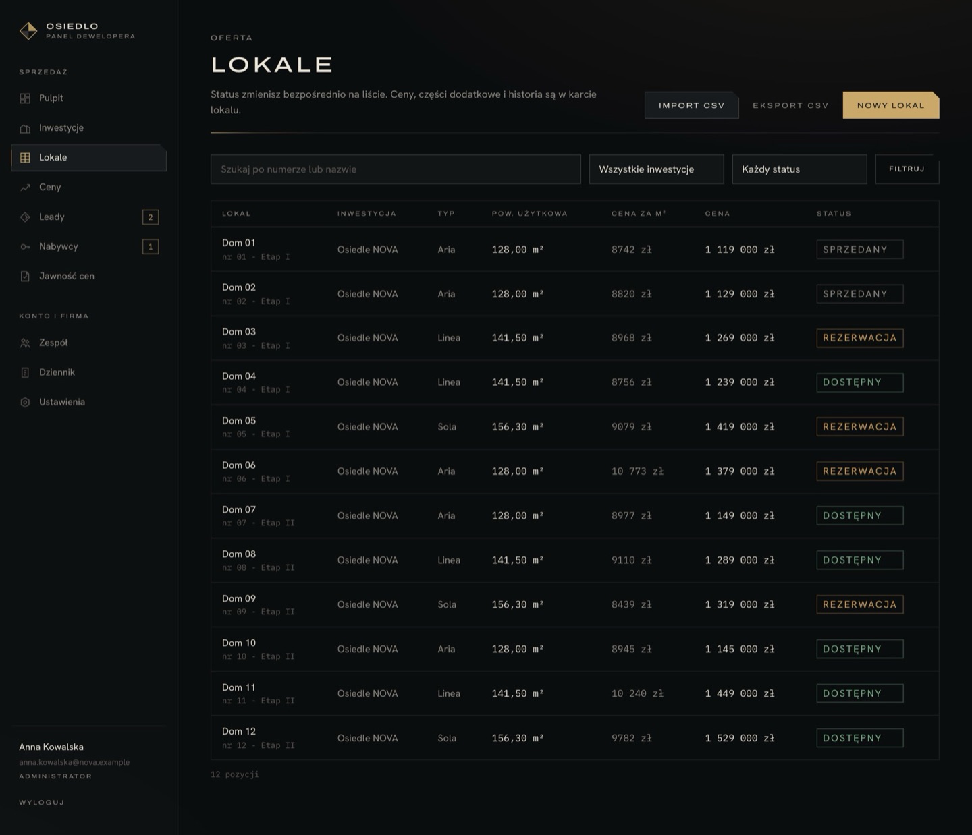Change status DOSTĘPNY for Dom 08

pos(859,560)
